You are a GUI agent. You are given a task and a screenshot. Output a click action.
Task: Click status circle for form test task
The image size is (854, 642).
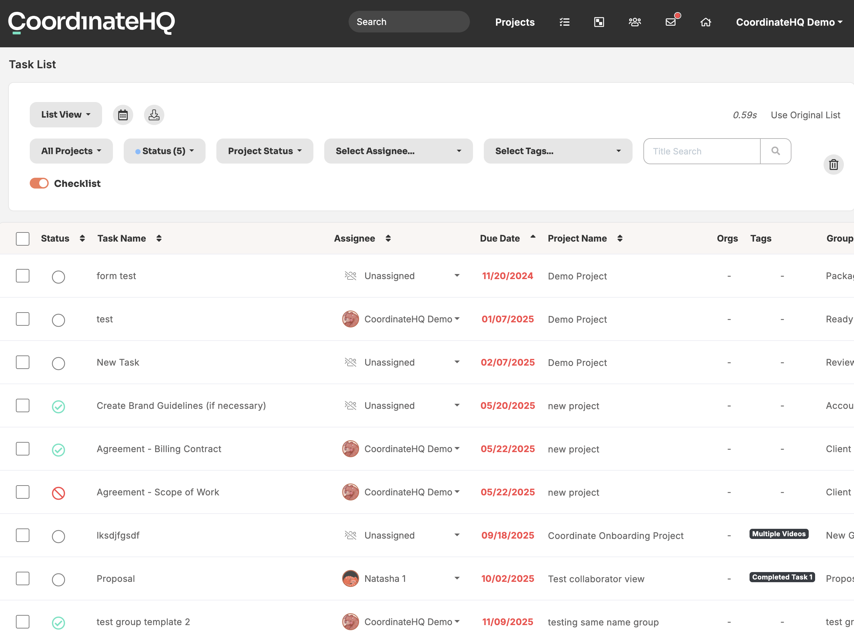point(58,277)
